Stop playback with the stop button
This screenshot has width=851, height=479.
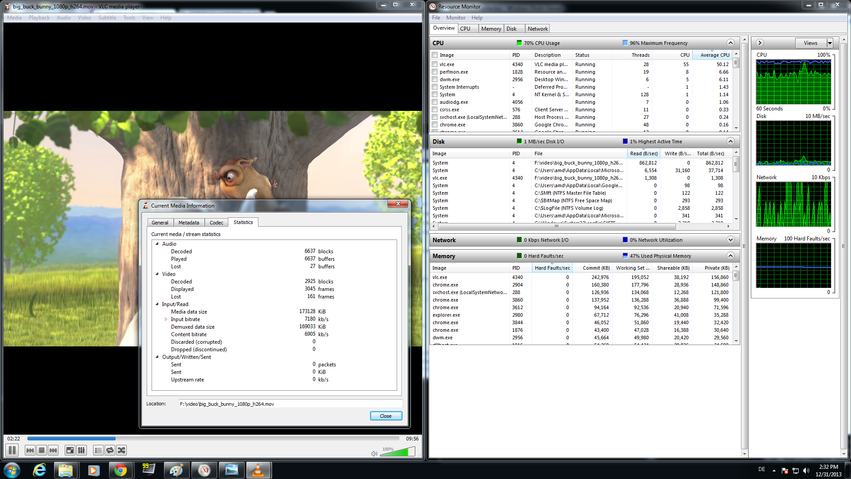[x=42, y=450]
